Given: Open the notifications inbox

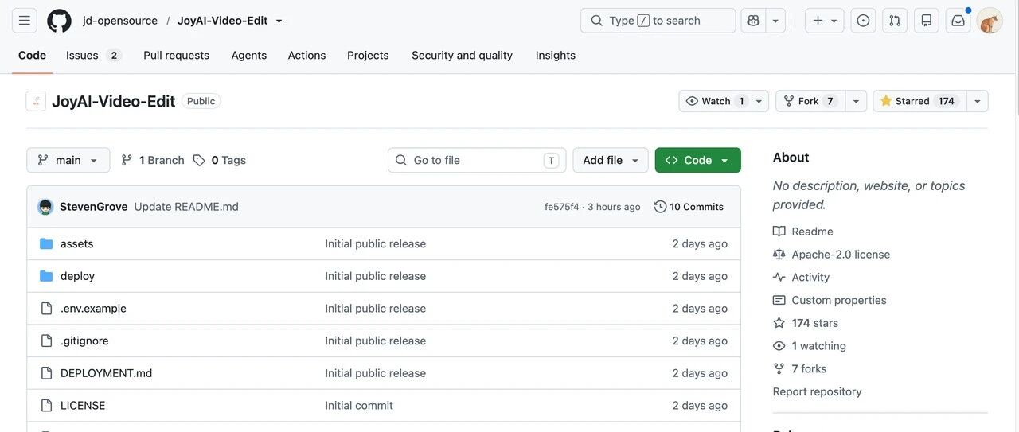Looking at the screenshot, I should click(958, 21).
